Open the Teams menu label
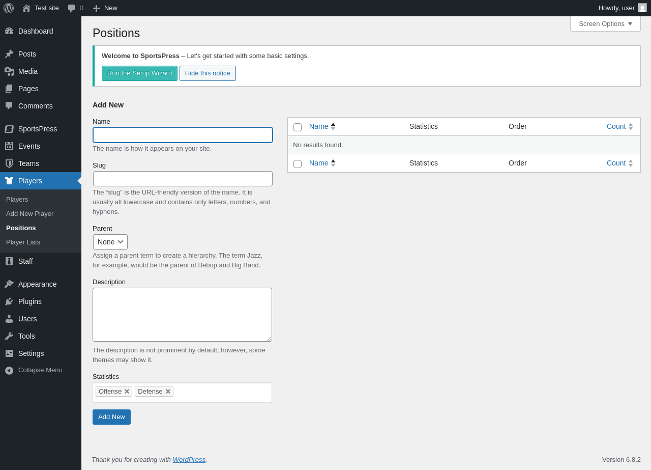Viewport: 651px width, 470px height. [28, 163]
